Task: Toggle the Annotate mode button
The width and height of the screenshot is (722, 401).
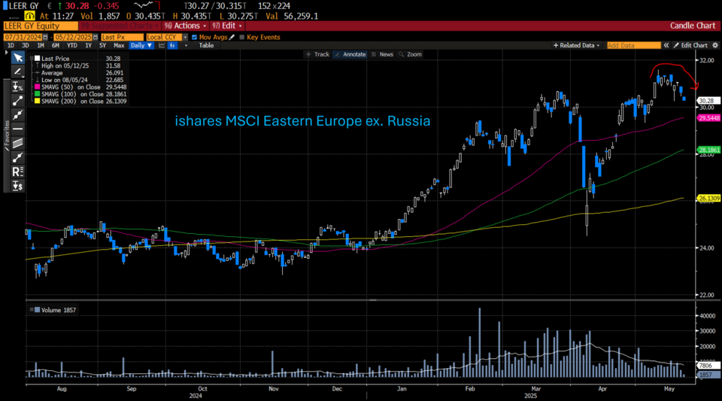Action: click(x=350, y=54)
